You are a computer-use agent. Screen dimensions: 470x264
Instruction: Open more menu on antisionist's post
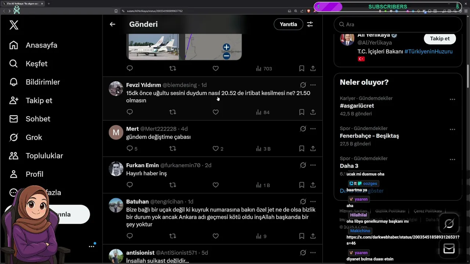pyautogui.click(x=313, y=253)
